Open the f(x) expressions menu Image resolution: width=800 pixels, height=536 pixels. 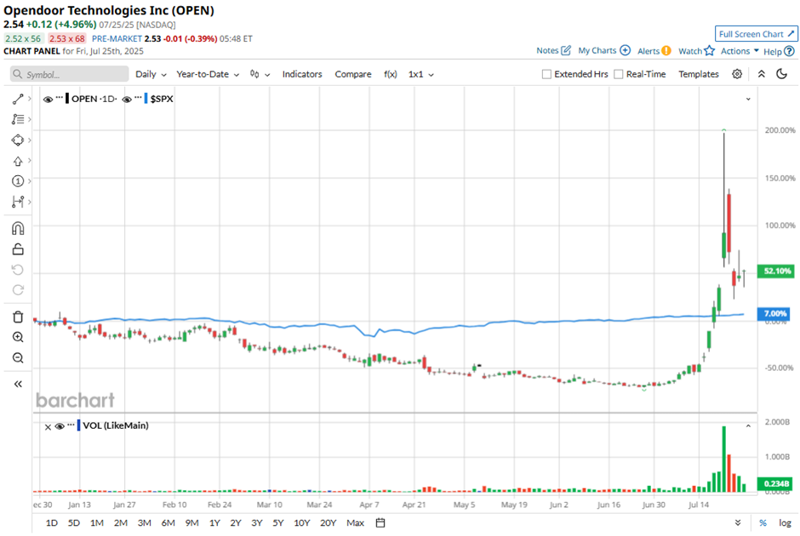point(391,75)
